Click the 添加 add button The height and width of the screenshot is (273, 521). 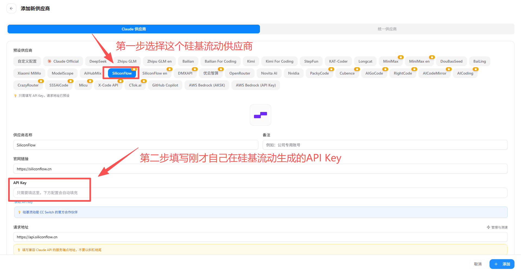point(502,264)
